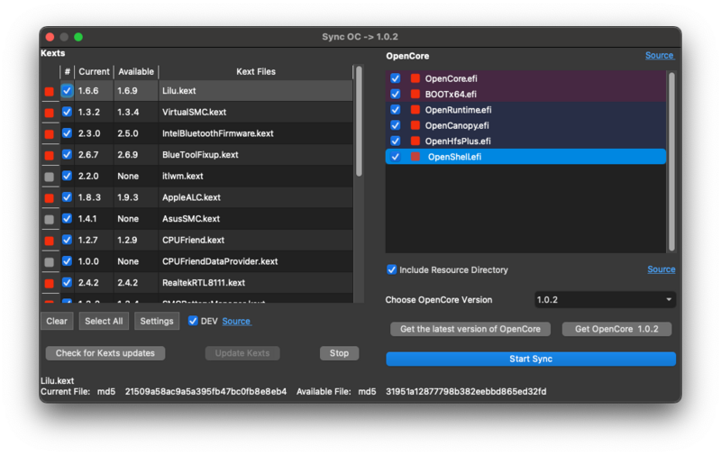Screen dimensions: 721x455
Task: Click the Kexts list vertical scrollbar
Action: click(x=359, y=122)
